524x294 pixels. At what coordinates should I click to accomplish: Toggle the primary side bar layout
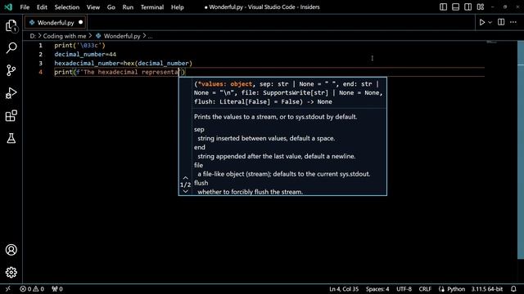click(x=443, y=7)
